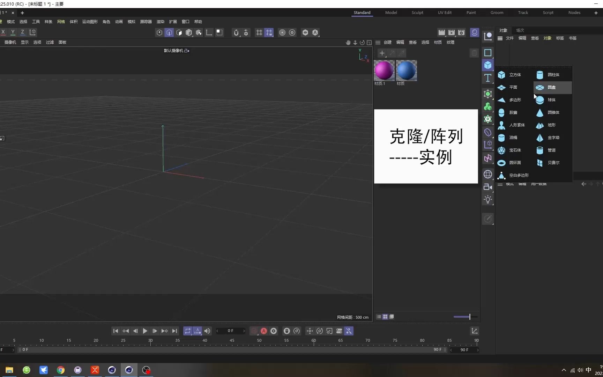Switch to the UV Edit layout tab
This screenshot has width=603, height=377.
click(444, 13)
